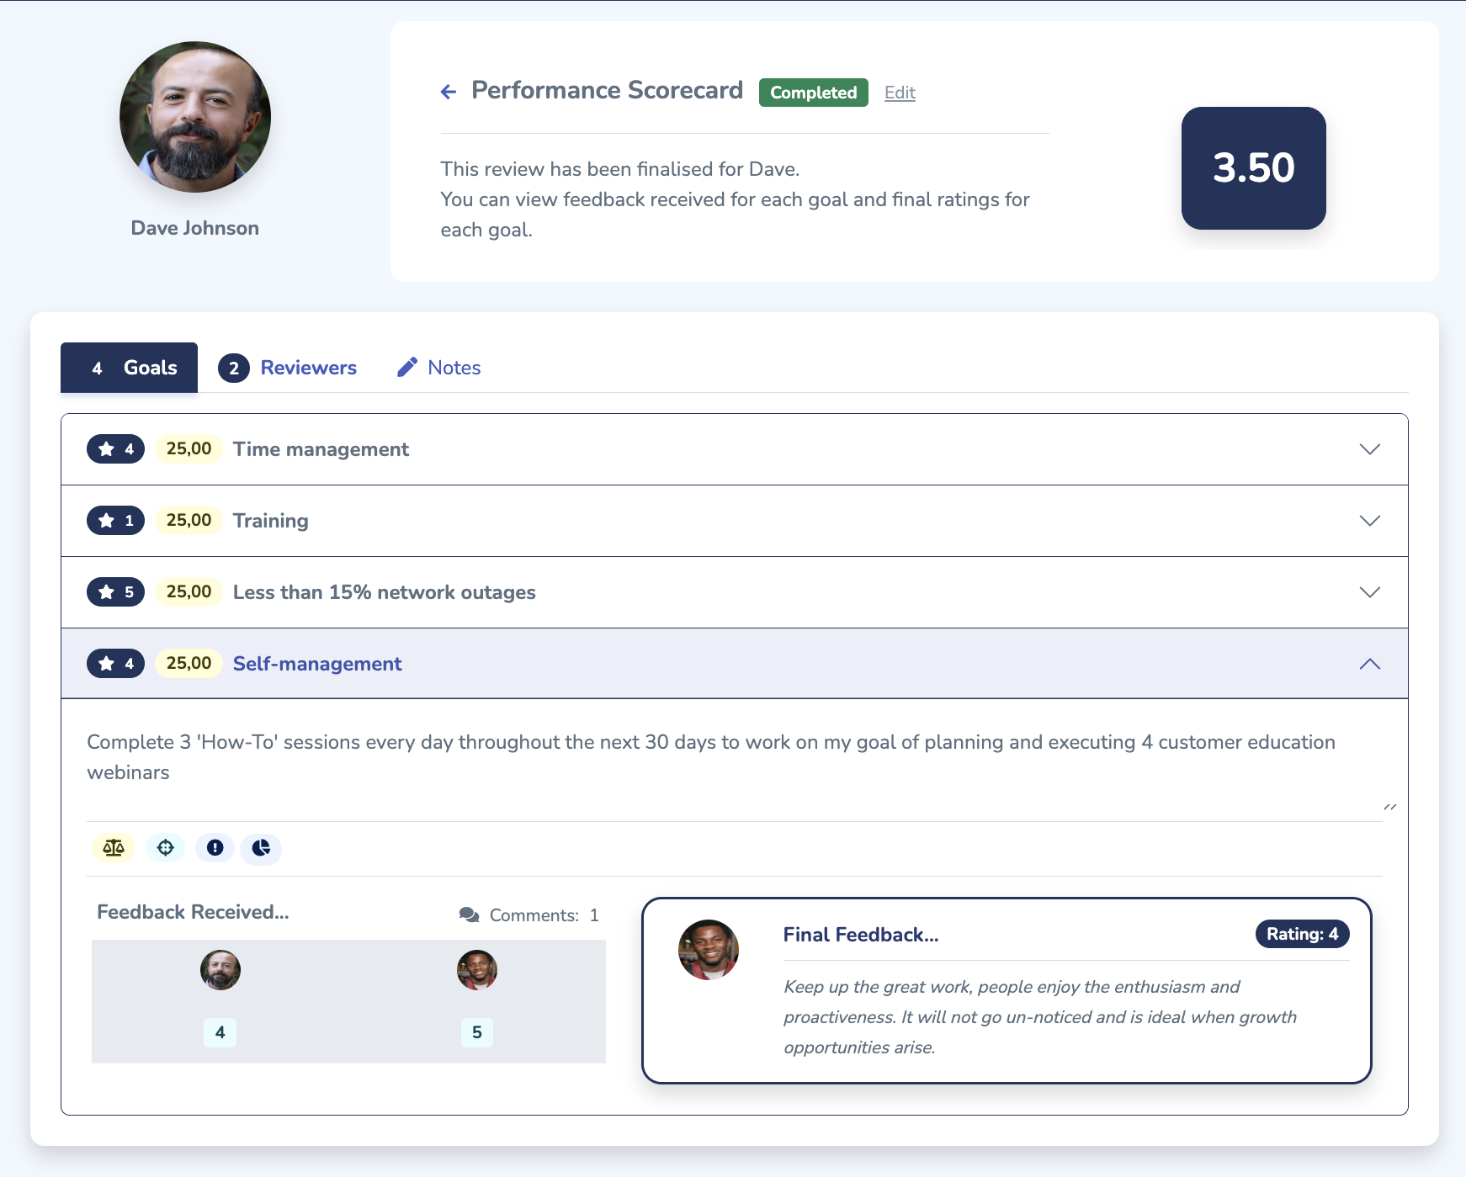1466x1177 pixels.
Task: Click the Rating: 4 badge
Action: [x=1303, y=934]
